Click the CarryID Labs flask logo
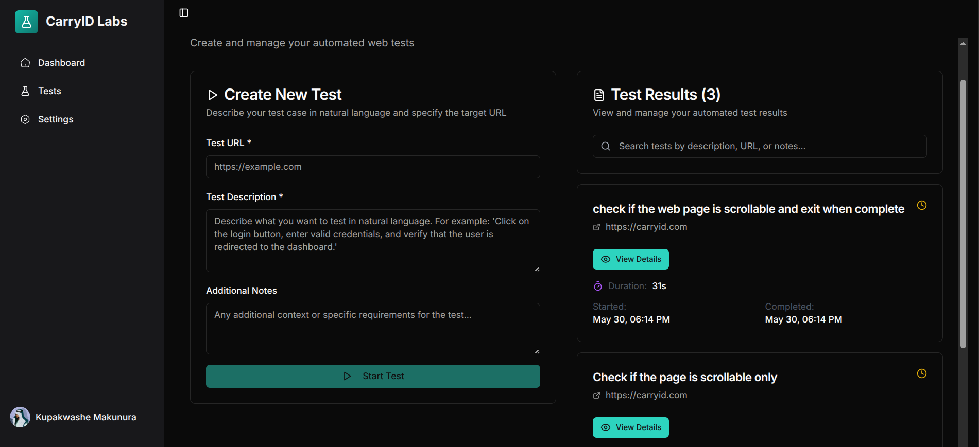The image size is (979, 447). point(26,22)
